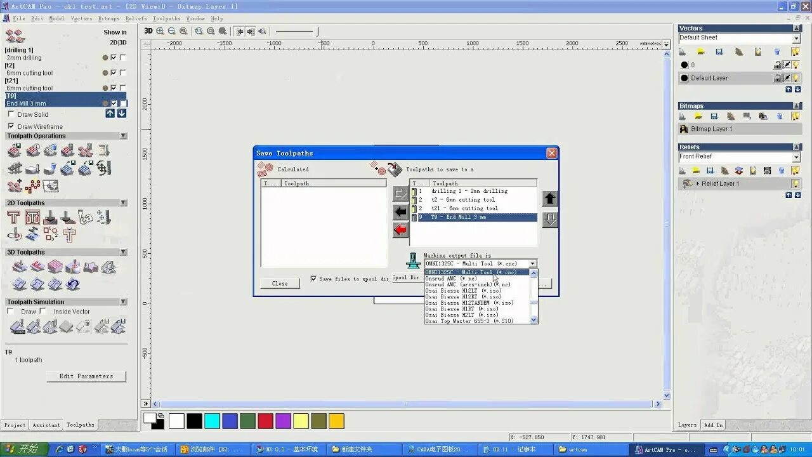812x457 pixels.
Task: Toggle 2D visibility for End Mill 3 mm
Action: 114,103
